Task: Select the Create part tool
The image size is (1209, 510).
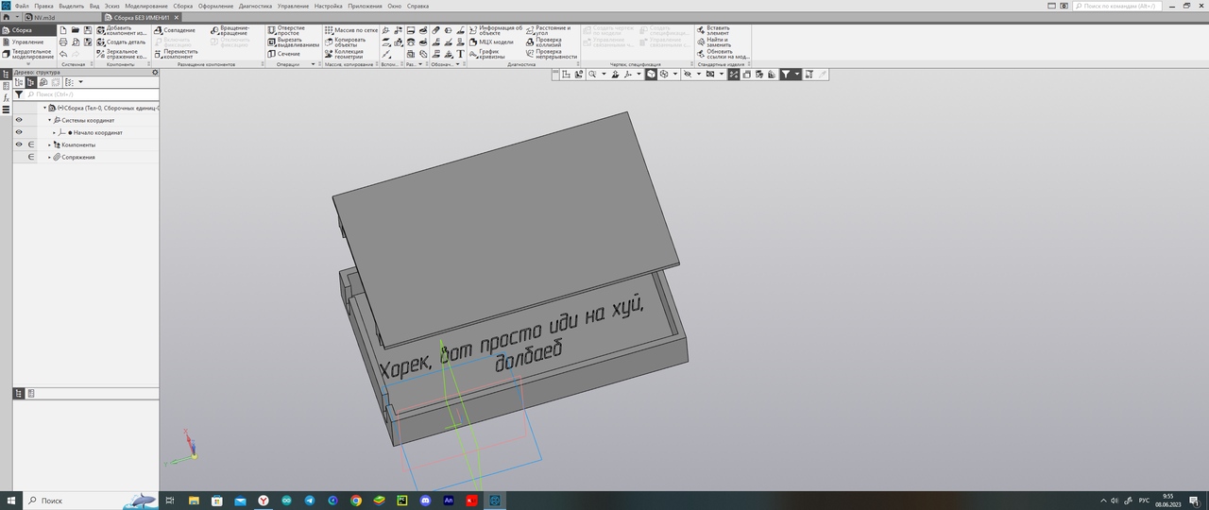Action: (122, 42)
